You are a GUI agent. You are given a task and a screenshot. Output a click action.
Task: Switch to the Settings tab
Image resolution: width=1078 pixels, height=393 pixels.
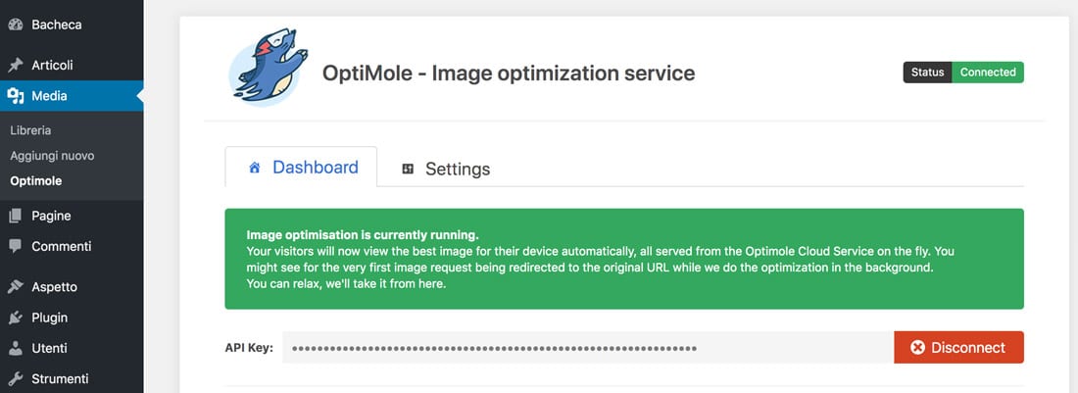446,169
